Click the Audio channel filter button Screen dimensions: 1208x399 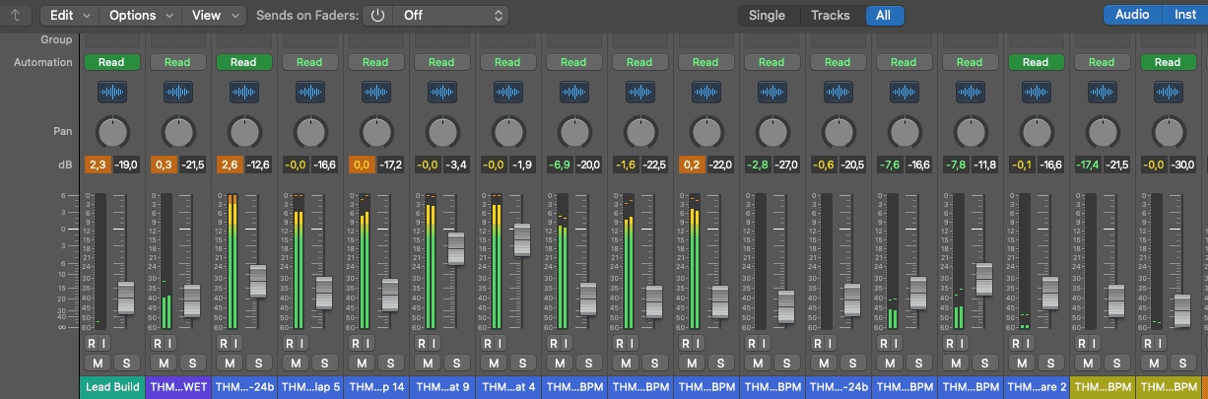click(1131, 15)
